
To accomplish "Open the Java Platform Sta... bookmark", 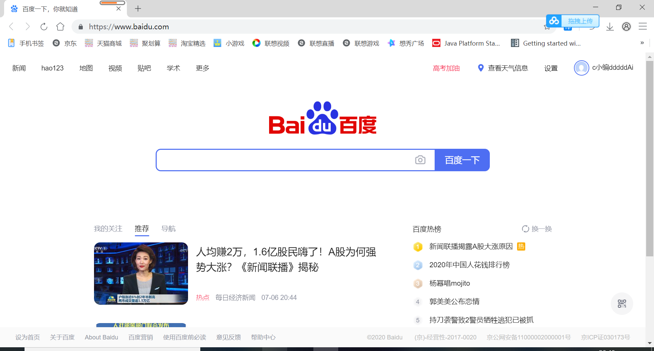I will [466, 43].
